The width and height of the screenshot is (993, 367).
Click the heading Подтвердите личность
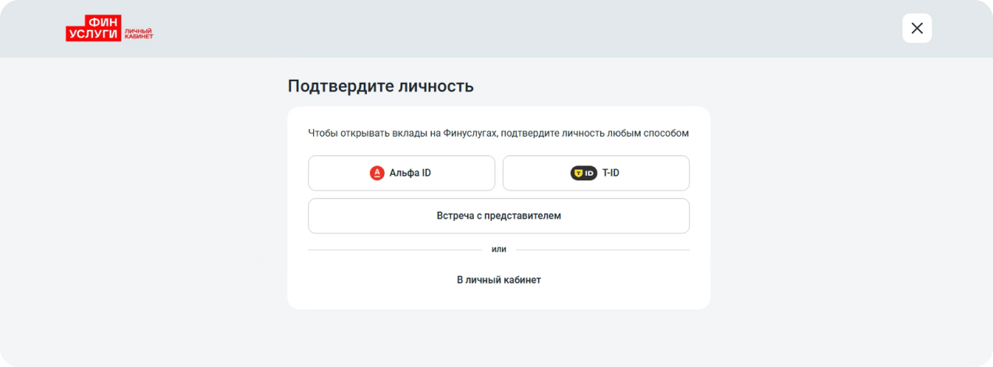(x=381, y=86)
